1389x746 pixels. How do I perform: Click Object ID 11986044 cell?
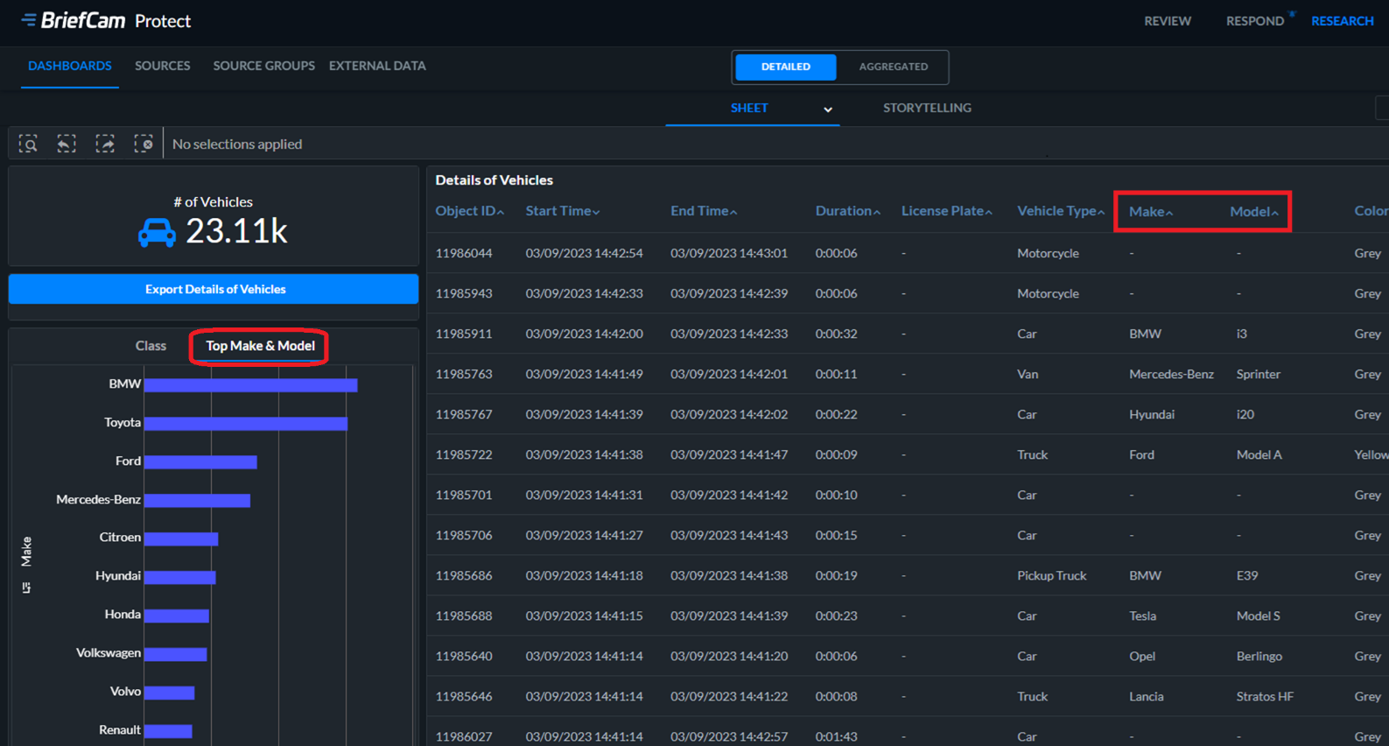(x=464, y=253)
